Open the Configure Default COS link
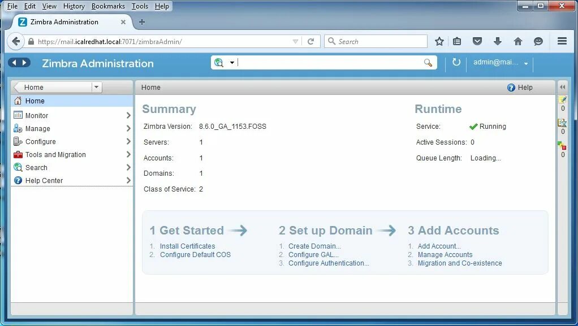578x326 pixels. pyautogui.click(x=195, y=255)
